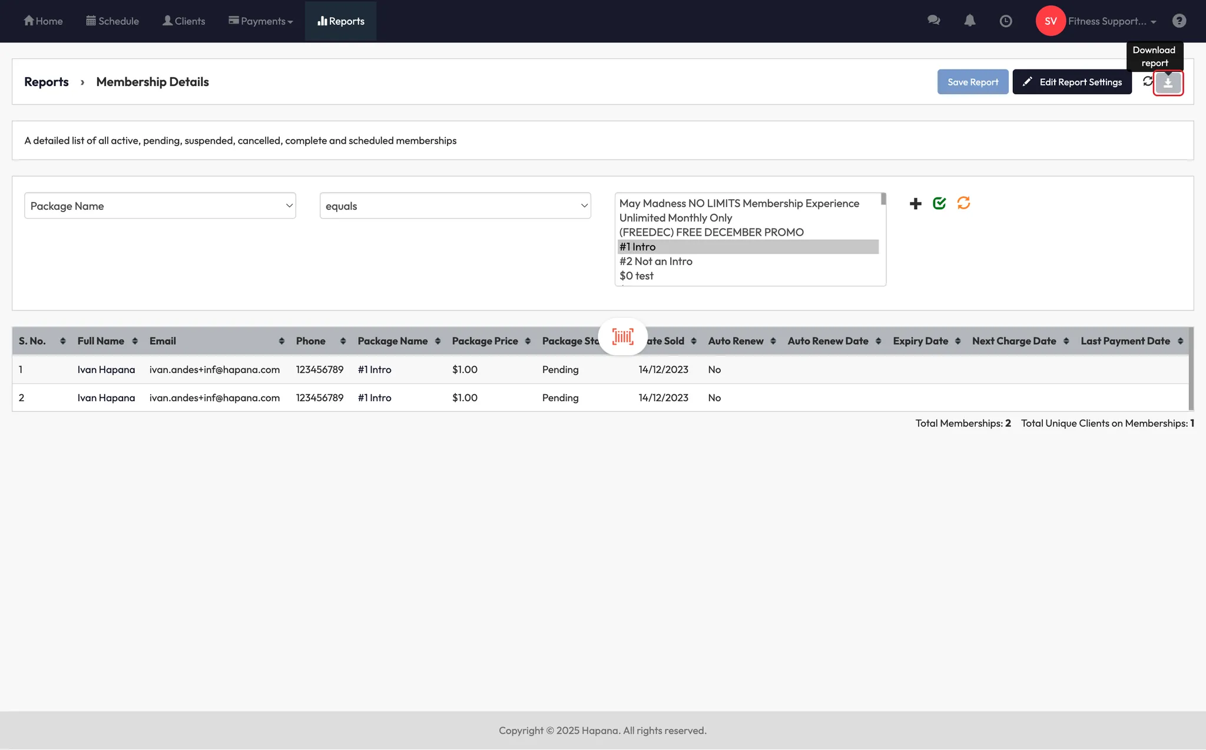
Task: Click the package list scrollbar
Action: (x=883, y=199)
